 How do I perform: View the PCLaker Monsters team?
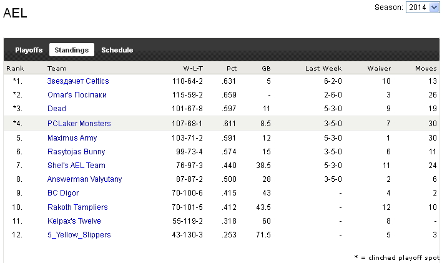tap(79, 124)
